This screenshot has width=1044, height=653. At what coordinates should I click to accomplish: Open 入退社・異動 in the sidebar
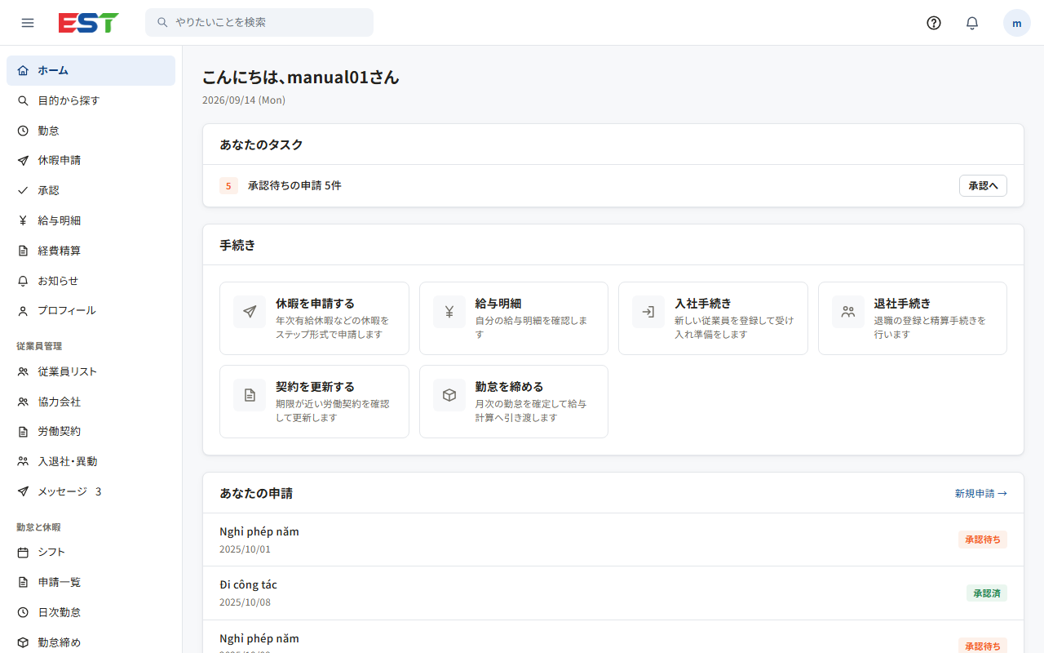click(x=91, y=461)
